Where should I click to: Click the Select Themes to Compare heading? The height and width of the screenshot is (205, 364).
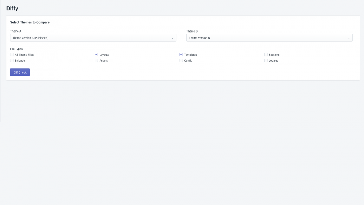(30, 22)
